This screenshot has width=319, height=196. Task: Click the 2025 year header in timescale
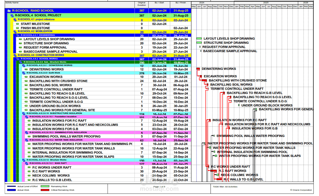[x=266, y=3]
